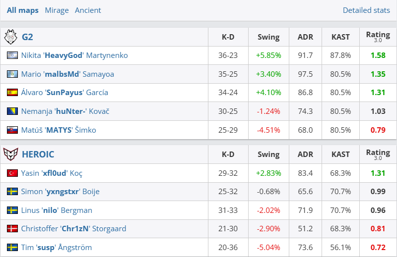This screenshot has width=397, height=257.
Task: Switch to the Mirage map tab
Action: coord(57,10)
